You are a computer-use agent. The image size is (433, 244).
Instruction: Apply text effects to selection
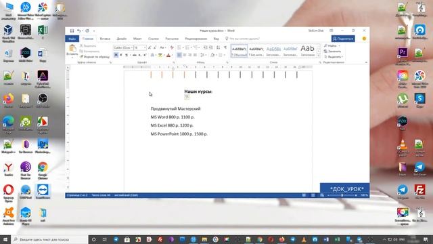[152, 55]
